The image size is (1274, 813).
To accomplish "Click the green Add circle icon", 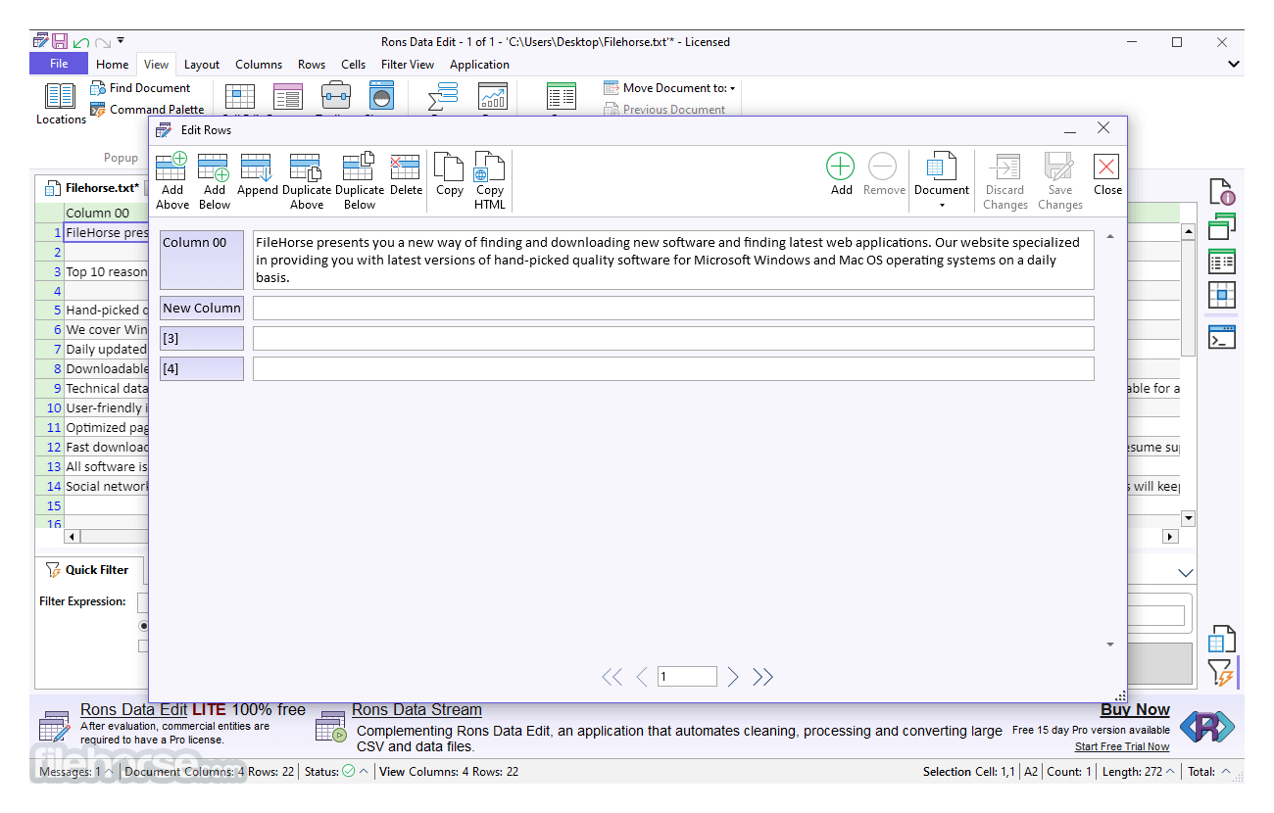I will pos(841,166).
